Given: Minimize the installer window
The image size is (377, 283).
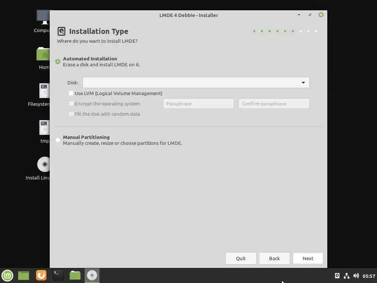Looking at the screenshot, I should (299, 15).
